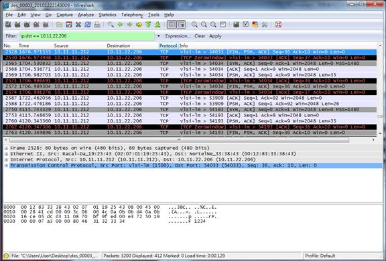Viewport: 386px width, 261px height.
Task: Open the Tools menu
Action: click(x=153, y=15)
